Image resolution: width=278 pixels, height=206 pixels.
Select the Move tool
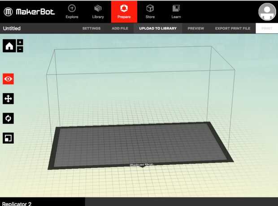point(8,99)
